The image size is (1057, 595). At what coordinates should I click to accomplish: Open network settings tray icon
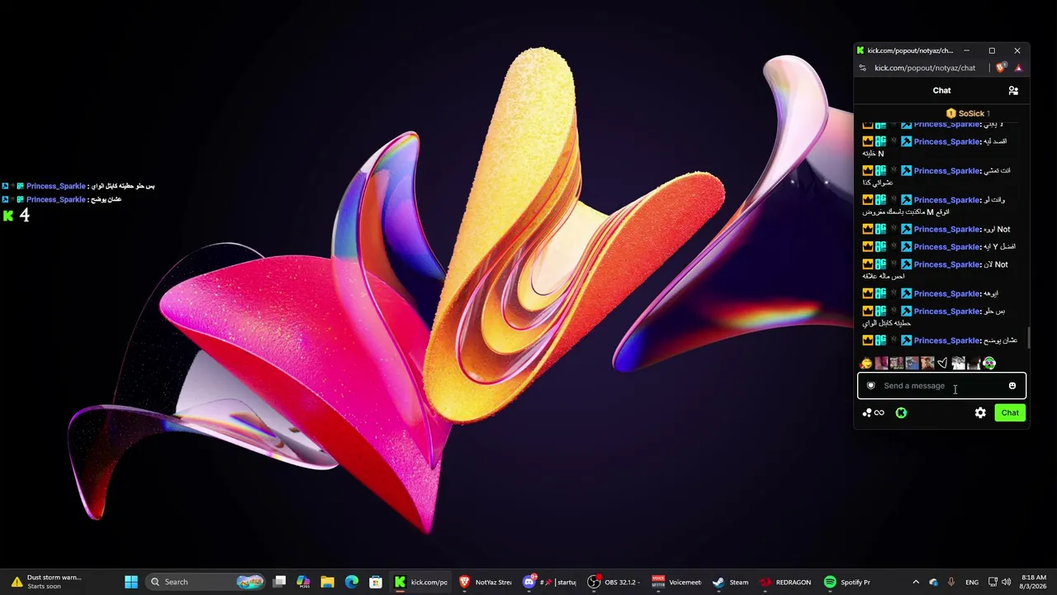[993, 582]
